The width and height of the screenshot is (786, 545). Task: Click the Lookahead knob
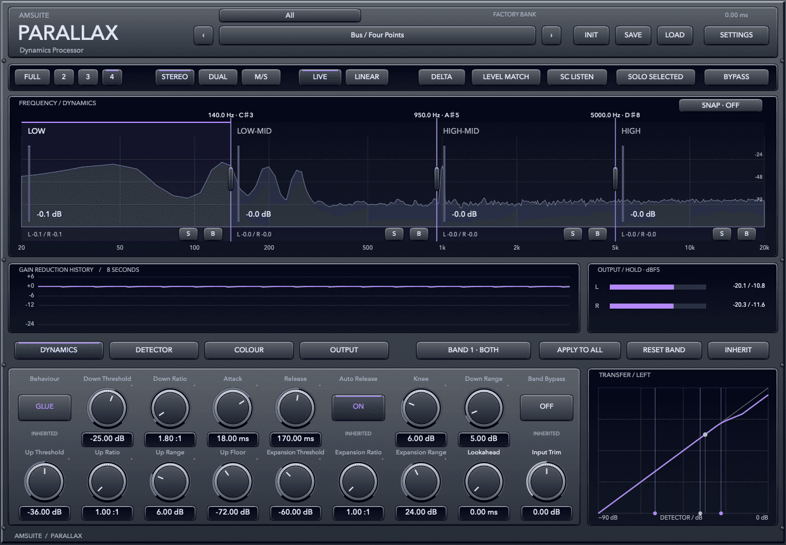click(484, 482)
